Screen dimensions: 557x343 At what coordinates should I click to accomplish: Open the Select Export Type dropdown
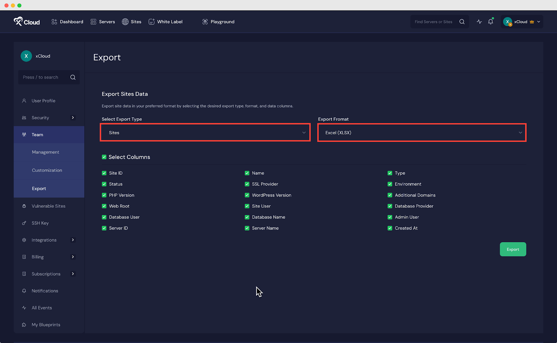(205, 133)
